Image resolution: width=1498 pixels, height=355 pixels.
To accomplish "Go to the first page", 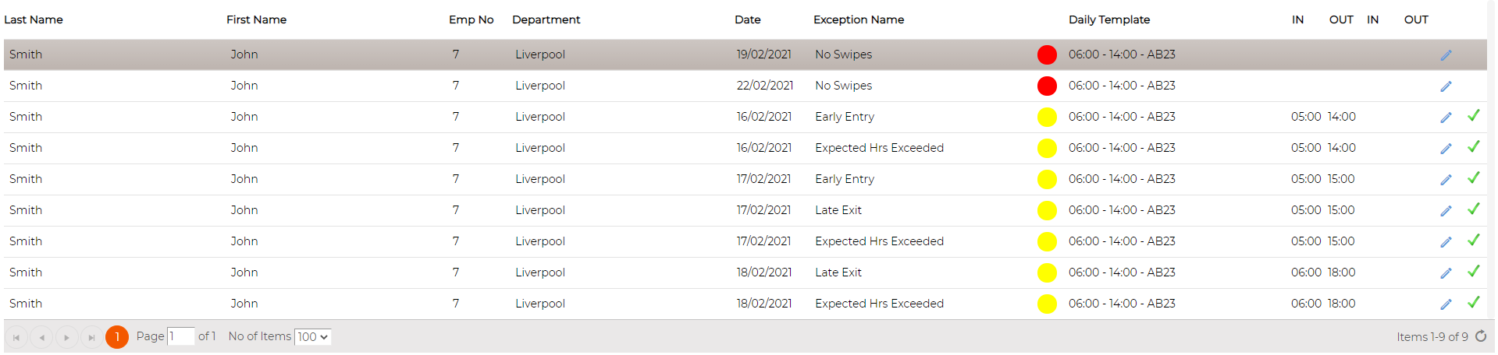I will tap(16, 337).
